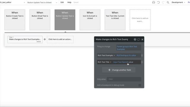Open the Development version dropdown
Screen dimensions: 190x107
click(178, 2)
